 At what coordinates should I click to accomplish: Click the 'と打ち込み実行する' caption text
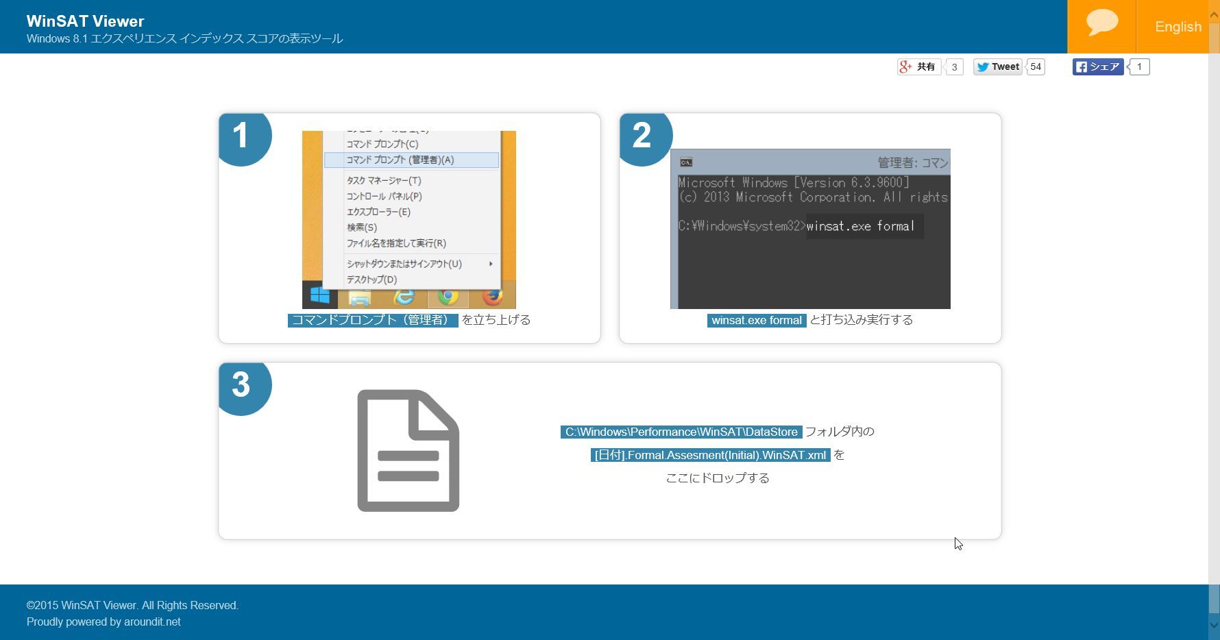click(x=862, y=320)
